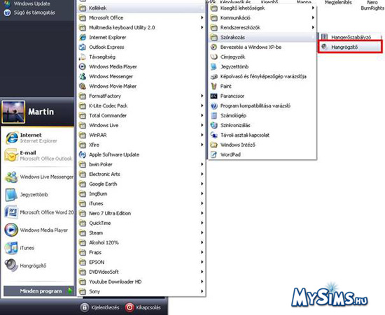Screen dimensions: 385x315
Task: Open Fraps program folder
Action: coord(141,252)
